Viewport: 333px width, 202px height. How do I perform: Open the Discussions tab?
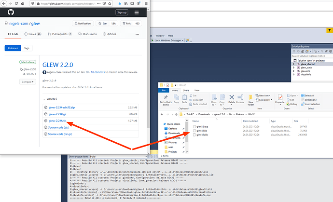coord(87,34)
